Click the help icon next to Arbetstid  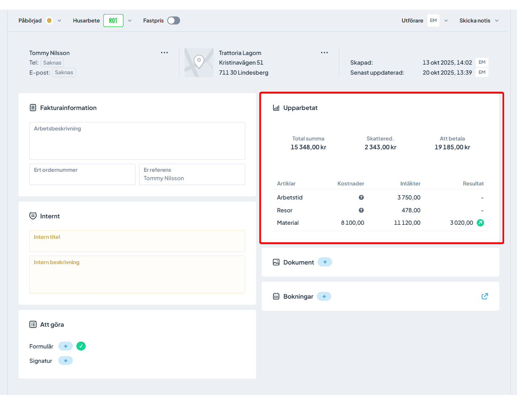tap(361, 197)
